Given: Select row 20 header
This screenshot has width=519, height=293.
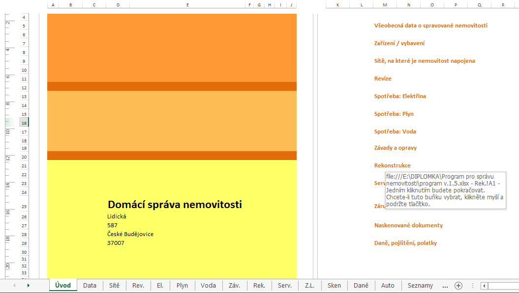Looking at the screenshot, I should (x=24, y=157).
